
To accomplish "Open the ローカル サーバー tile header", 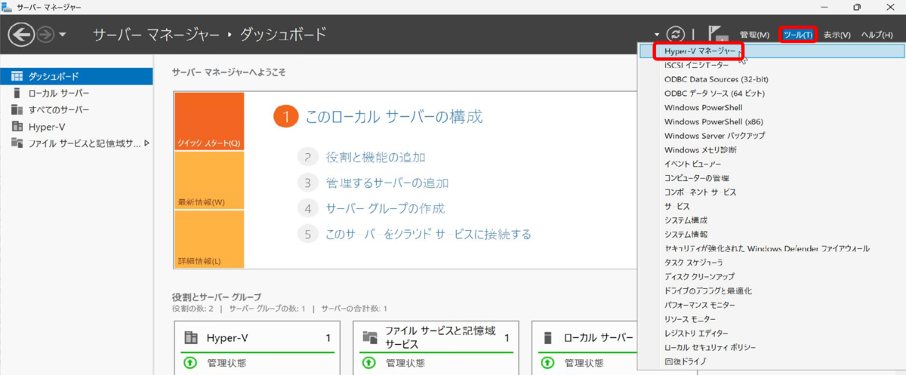I will (588, 338).
